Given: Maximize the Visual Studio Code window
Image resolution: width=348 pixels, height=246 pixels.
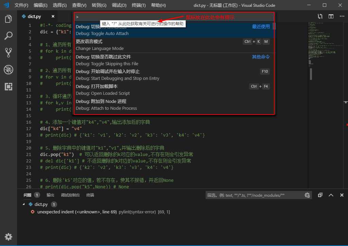Looking at the screenshot, I should tap(325, 5).
